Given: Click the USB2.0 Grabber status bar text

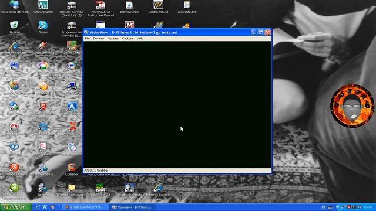Looking at the screenshot, I should (96, 171).
